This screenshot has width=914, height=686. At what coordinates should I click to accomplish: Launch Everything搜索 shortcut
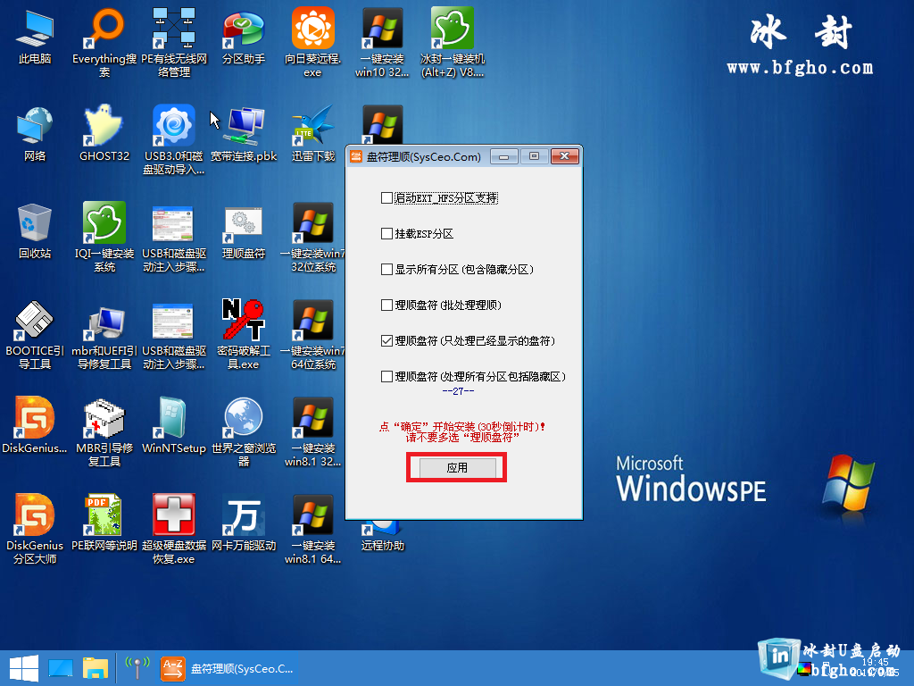[104, 42]
